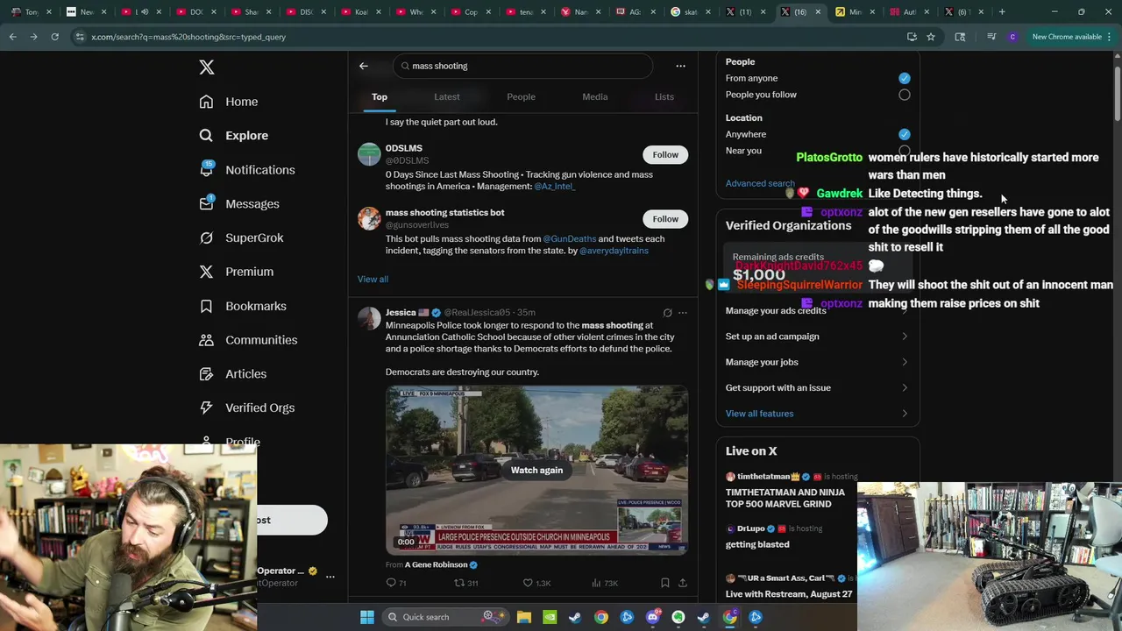1122x631 pixels.
Task: Open Premium in sidebar
Action: pos(236,272)
